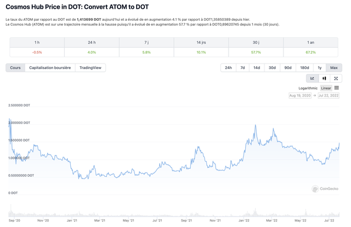
Task: Click the 1.500000 DOT axis label
Action: 19,140
